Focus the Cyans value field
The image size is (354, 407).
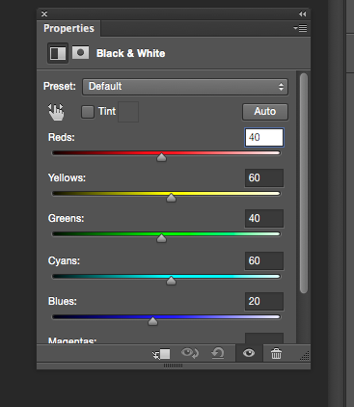(x=264, y=260)
